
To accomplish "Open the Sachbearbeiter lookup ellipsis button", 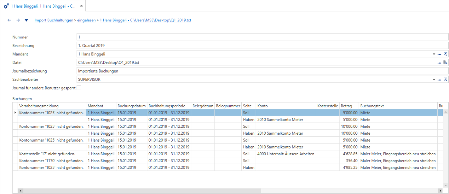I will point(439,80).
